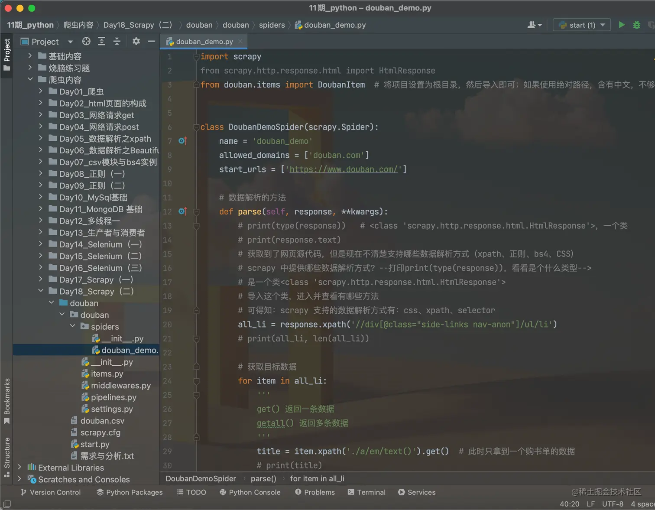Click the green Debug bug icon
Viewport: 655px width, 510px height.
click(x=636, y=25)
